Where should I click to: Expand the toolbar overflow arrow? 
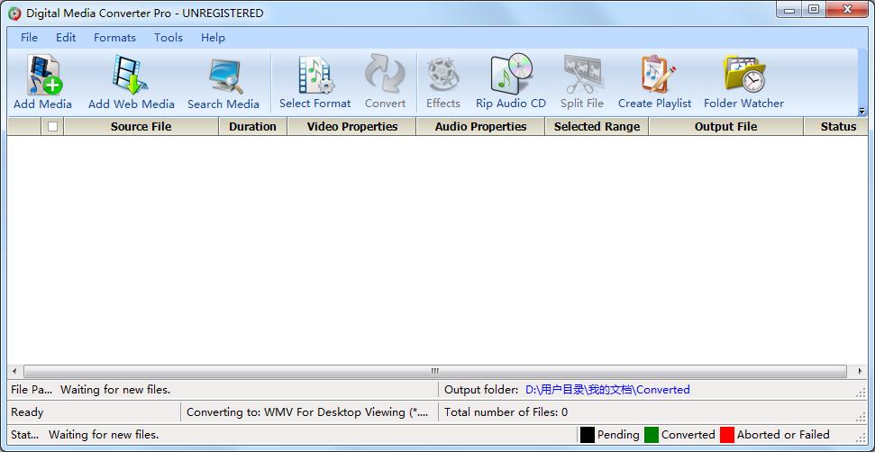click(x=861, y=112)
